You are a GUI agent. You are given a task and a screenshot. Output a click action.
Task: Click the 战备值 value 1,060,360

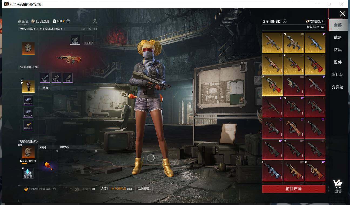click(x=42, y=21)
